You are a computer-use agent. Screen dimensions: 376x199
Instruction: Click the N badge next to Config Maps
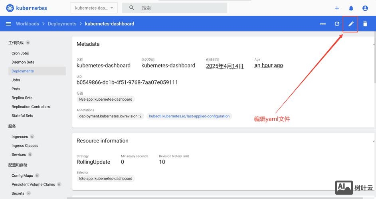coord(37,176)
